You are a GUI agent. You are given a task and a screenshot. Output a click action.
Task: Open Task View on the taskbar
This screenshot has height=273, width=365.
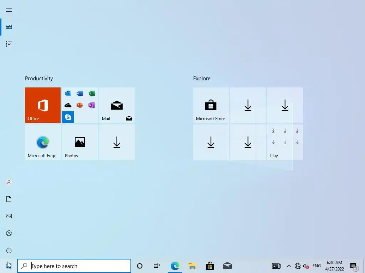[157, 266]
